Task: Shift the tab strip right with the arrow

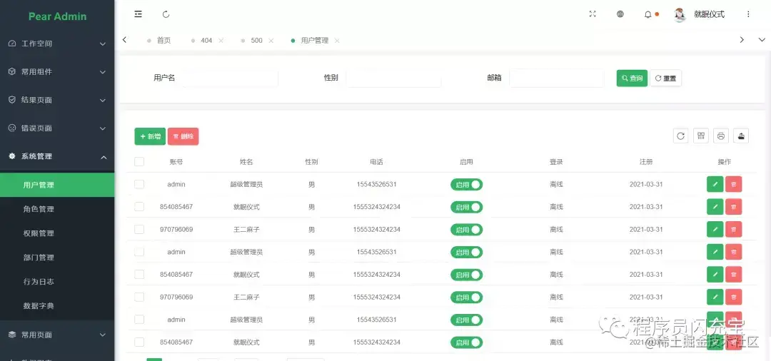Action: (742, 40)
